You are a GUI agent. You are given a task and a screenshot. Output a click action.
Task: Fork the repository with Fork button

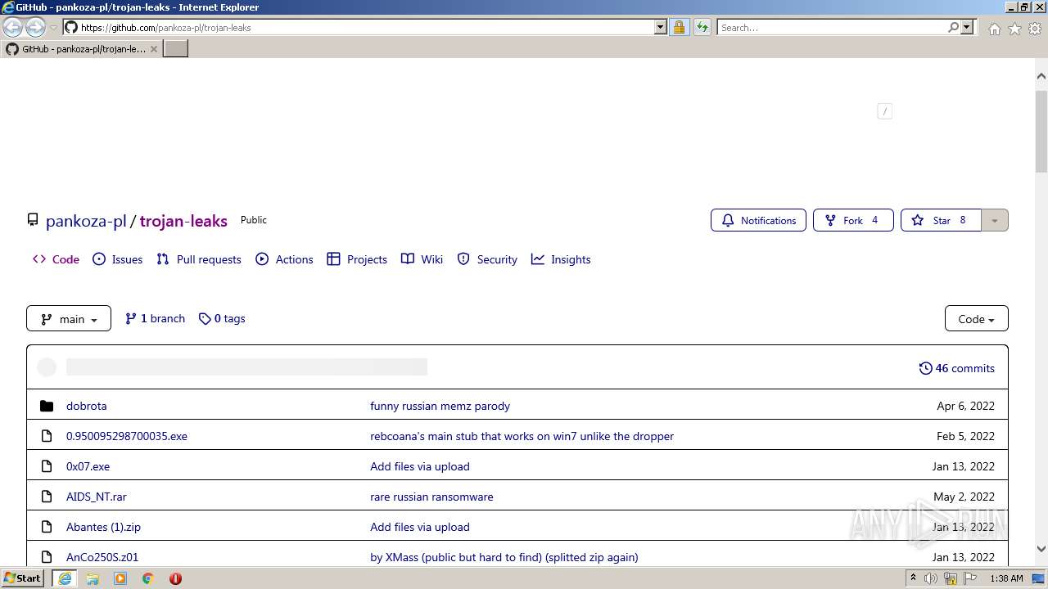(x=853, y=220)
